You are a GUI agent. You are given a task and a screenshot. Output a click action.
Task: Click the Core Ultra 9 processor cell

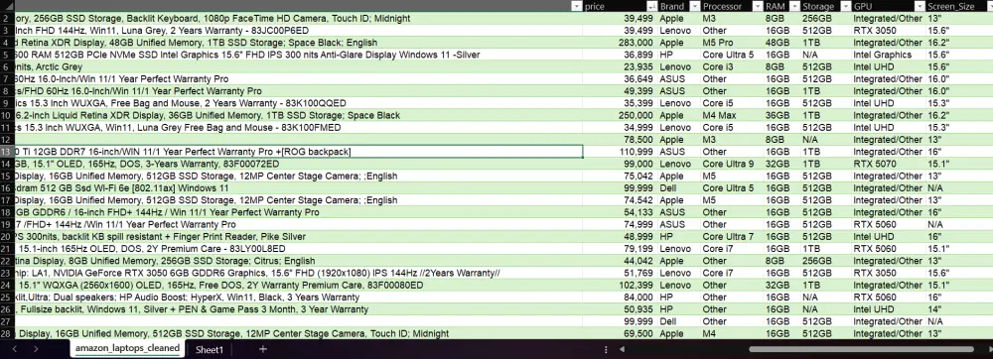pyautogui.click(x=732, y=164)
